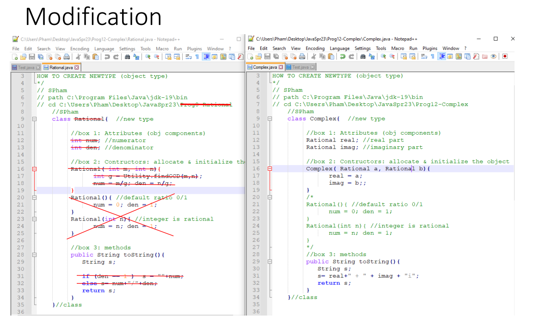Click the Replace icon next to Find
Screen dimensions: 552x322
pos(137,56)
